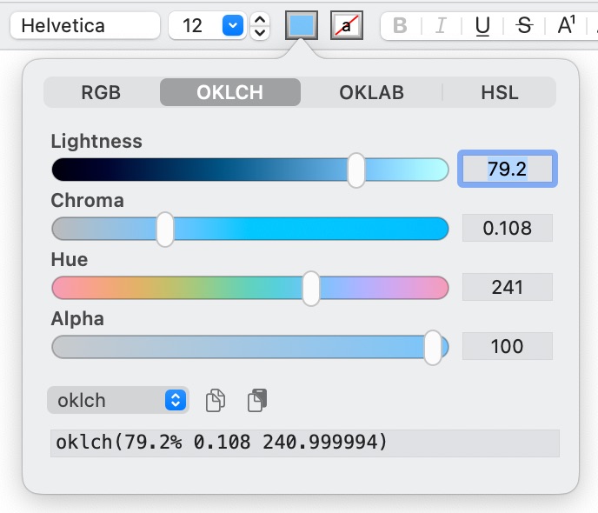
Task: Toggle superscript formatting
Action: [566, 26]
